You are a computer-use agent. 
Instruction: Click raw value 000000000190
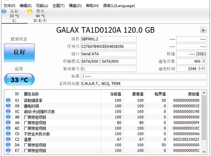tap(186, 112)
